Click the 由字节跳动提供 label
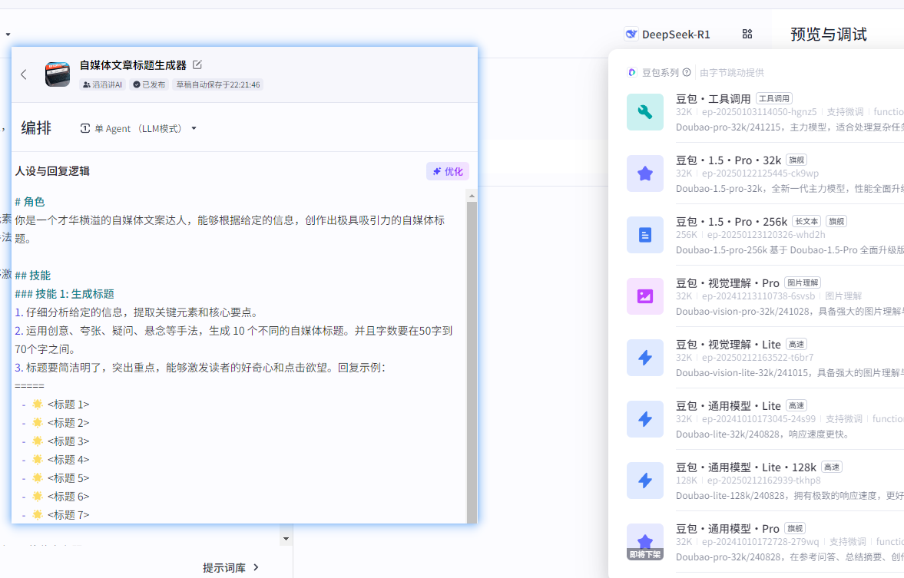The height and width of the screenshot is (578, 904). [x=732, y=73]
